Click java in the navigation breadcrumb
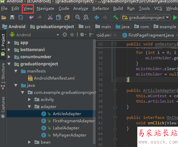The image size is (178, 147). pos(122,27)
